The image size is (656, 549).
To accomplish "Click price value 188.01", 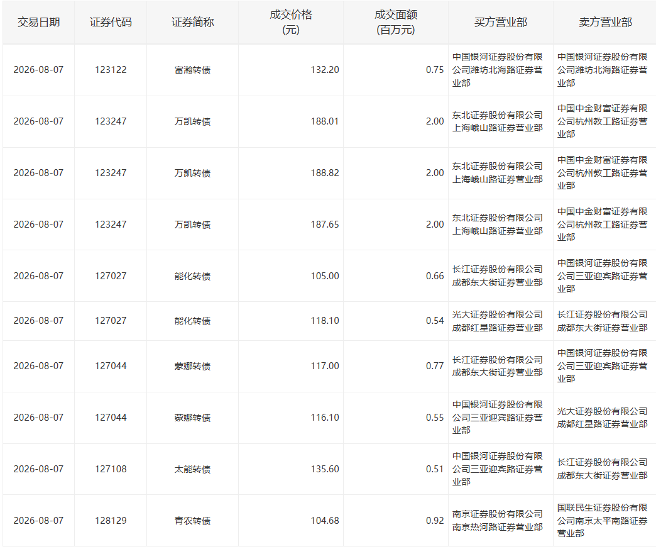I will tap(325, 121).
